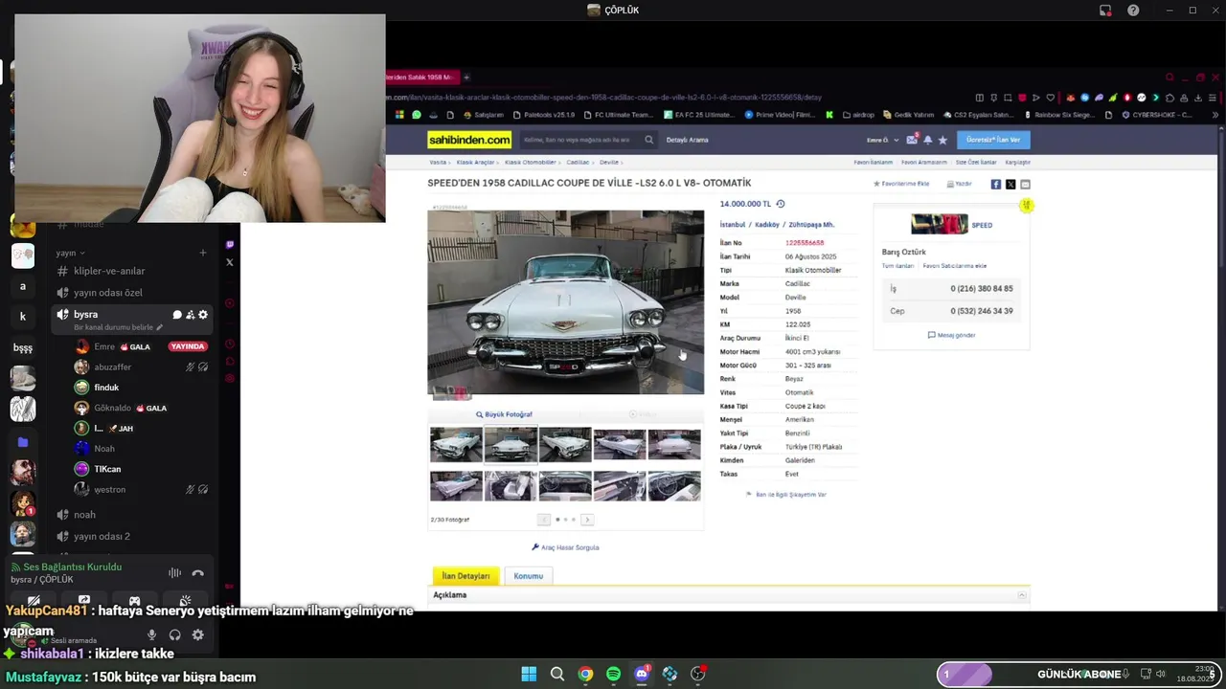Click the sahibinden.com logo
1226x689 pixels.
pos(469,140)
